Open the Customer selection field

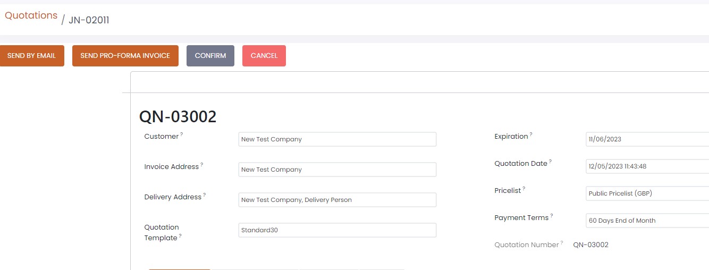pyautogui.click(x=337, y=139)
